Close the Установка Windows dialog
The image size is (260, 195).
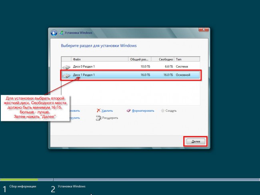(204, 30)
